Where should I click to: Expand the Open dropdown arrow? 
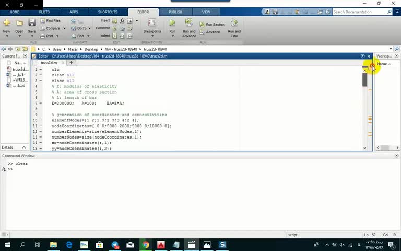click(x=19, y=36)
